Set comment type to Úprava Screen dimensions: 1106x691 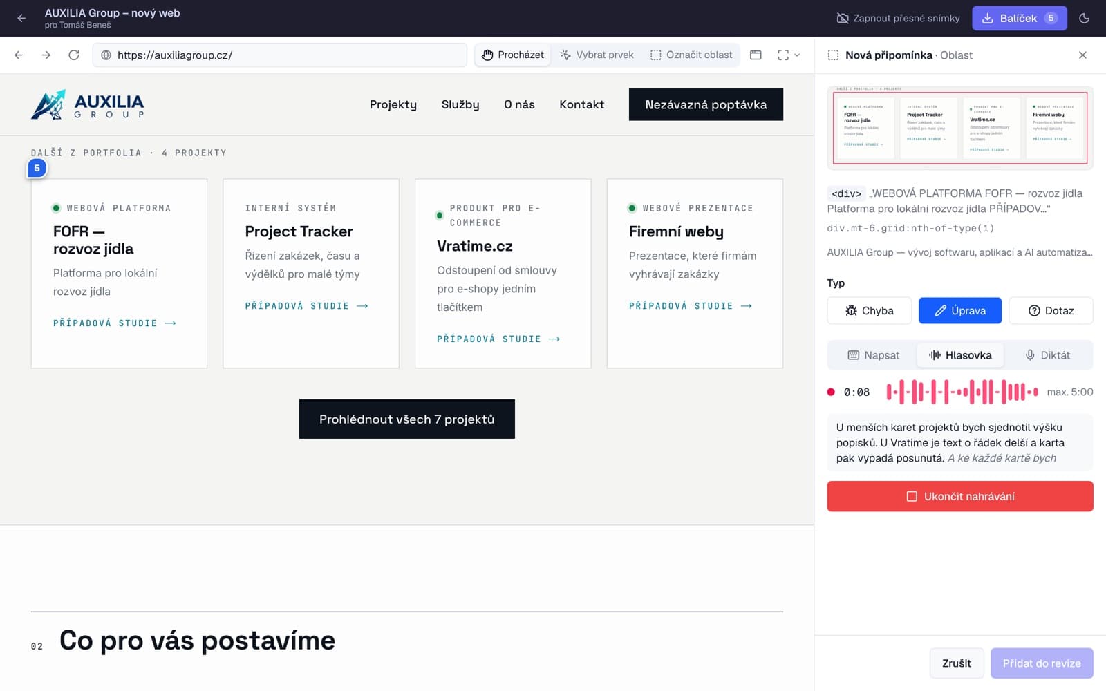click(960, 311)
